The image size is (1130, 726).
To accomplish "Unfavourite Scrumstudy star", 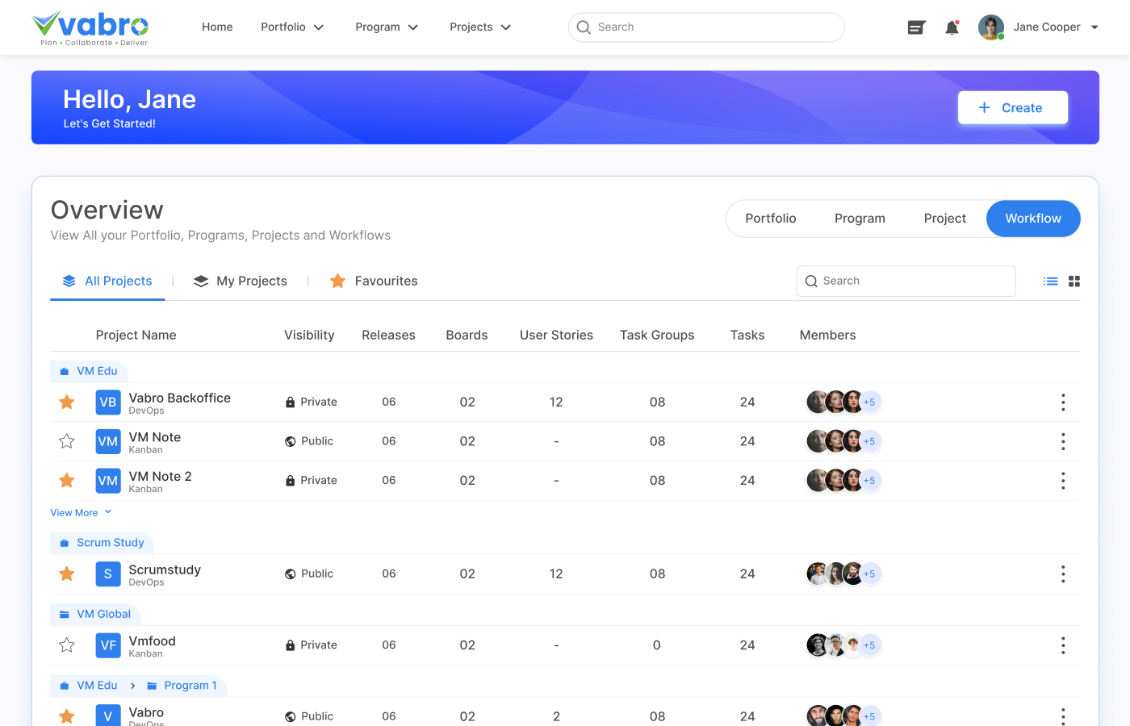I will click(67, 574).
